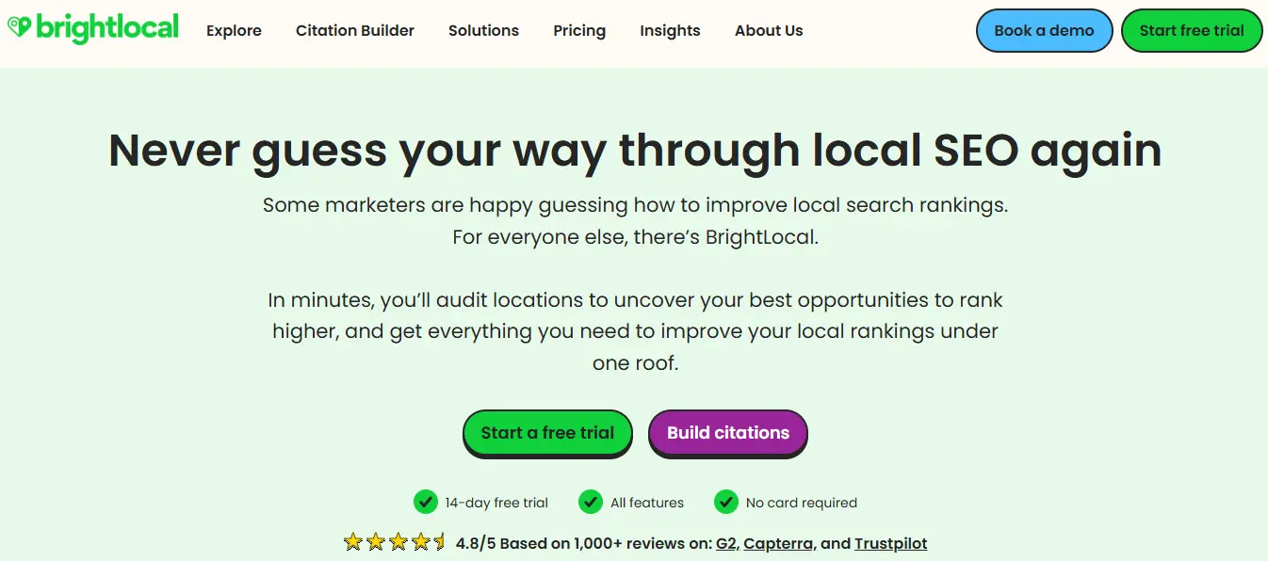This screenshot has width=1268, height=561.
Task: Click the green Start a free trial button
Action: click(x=547, y=433)
